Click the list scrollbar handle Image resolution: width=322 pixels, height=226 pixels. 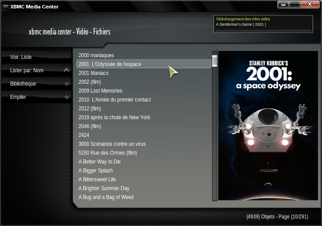[x=215, y=61]
